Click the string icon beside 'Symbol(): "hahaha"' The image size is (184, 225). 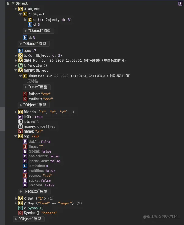click(x=20, y=213)
